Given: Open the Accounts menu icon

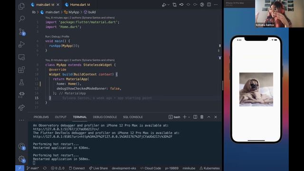Looking at the screenshot, I should click(21, 146).
